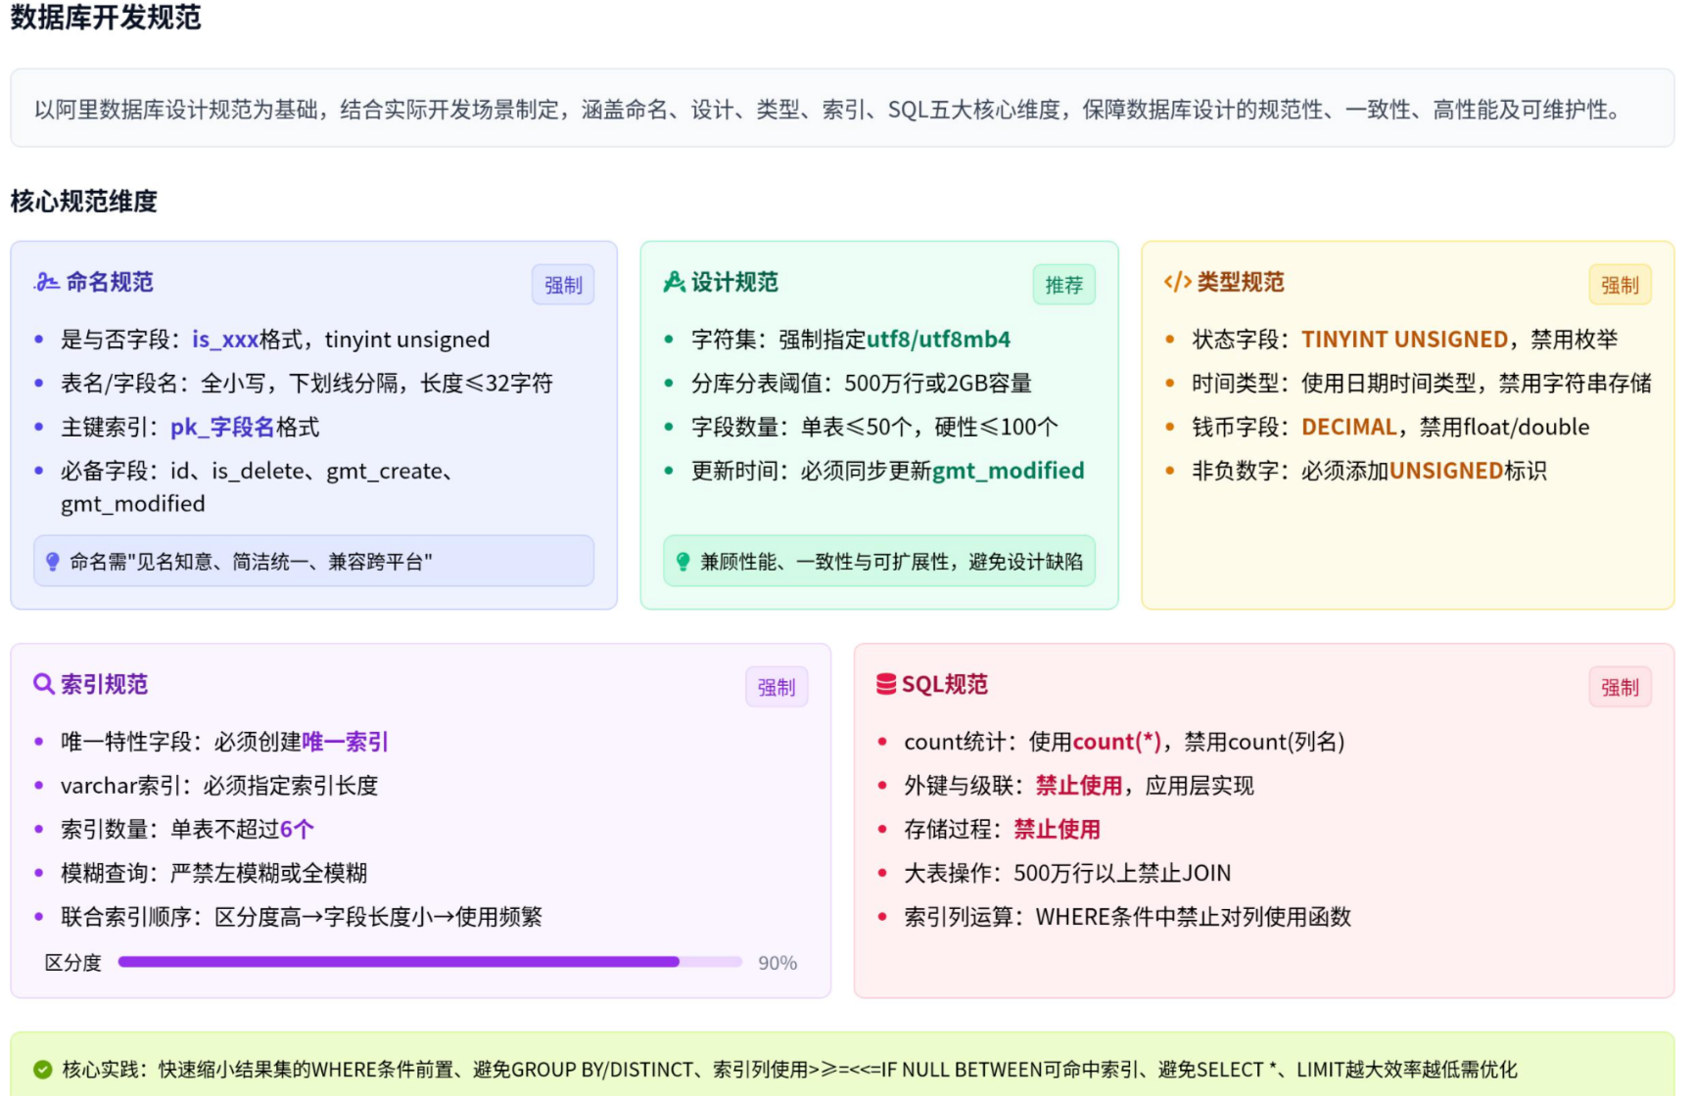This screenshot has width=1694, height=1096.
Task: Click the 强制 badge in 类型规范 card
Action: coord(1620,285)
